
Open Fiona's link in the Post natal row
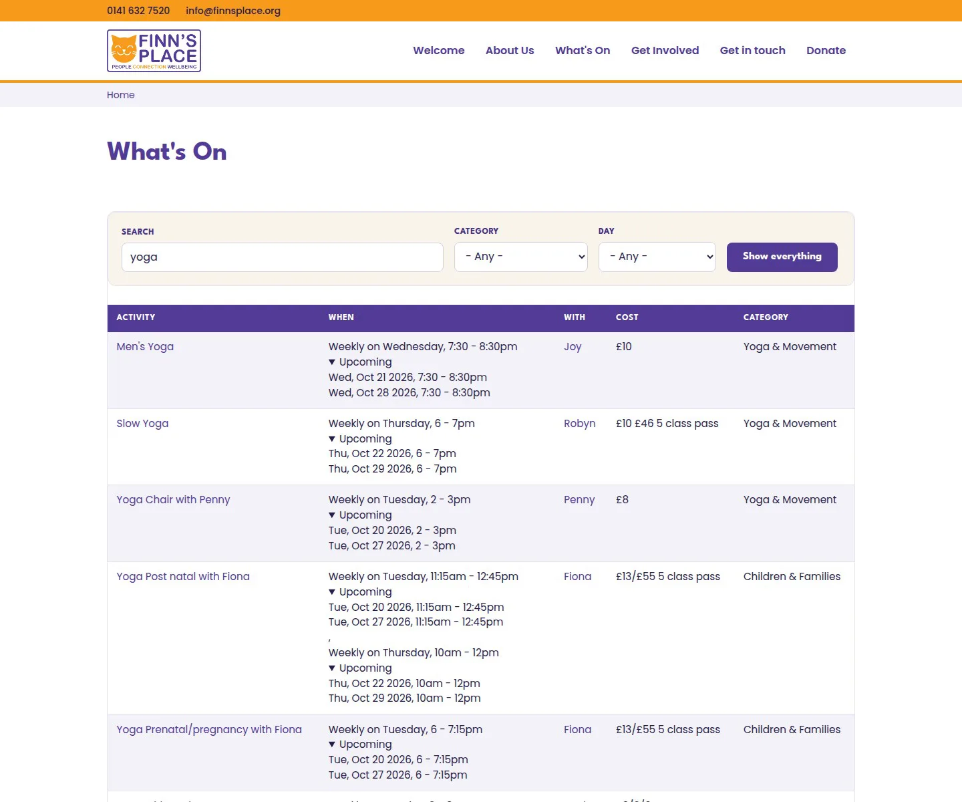pos(578,577)
